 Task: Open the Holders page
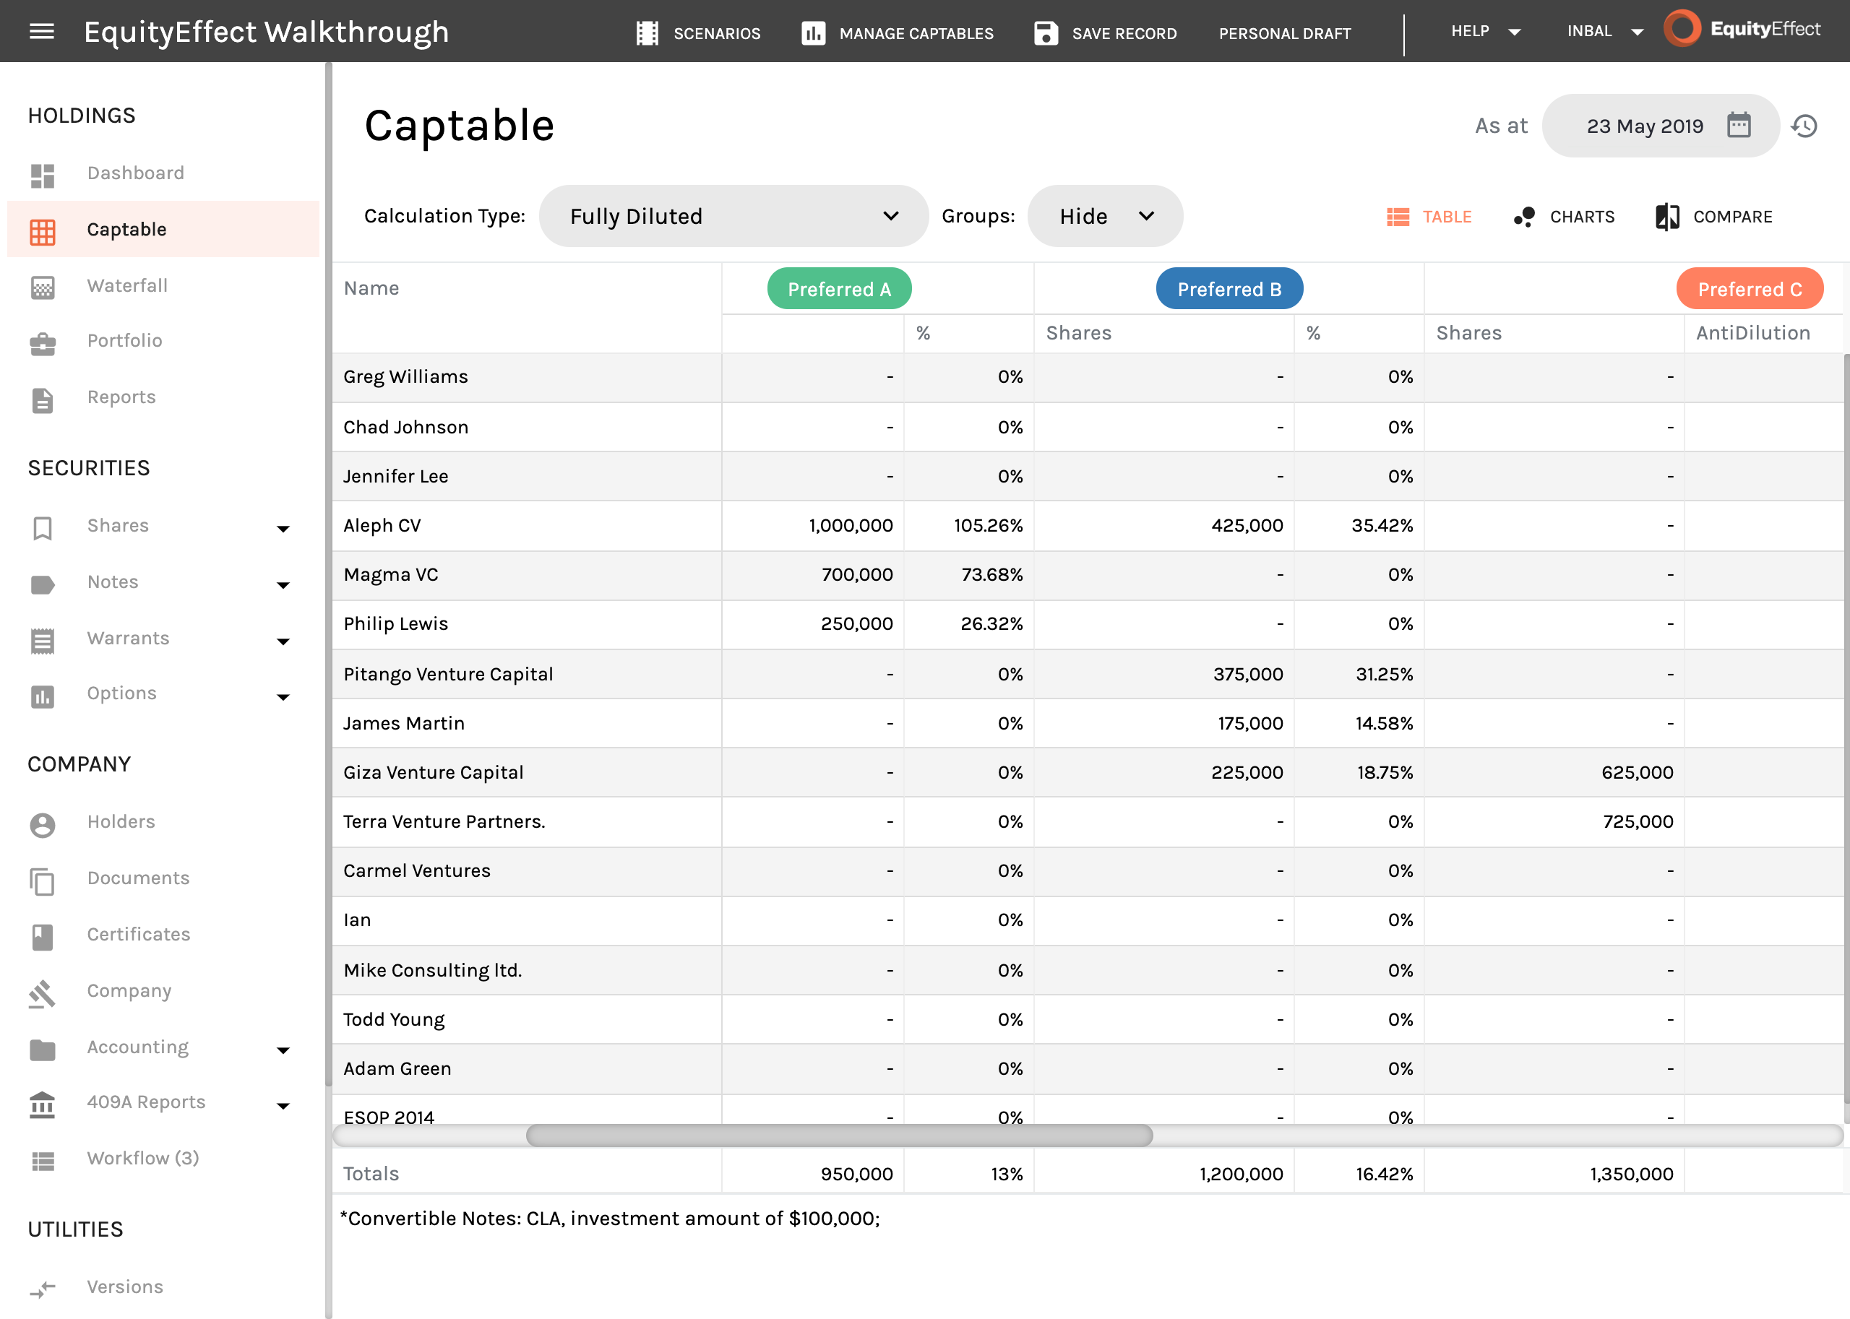click(x=121, y=822)
